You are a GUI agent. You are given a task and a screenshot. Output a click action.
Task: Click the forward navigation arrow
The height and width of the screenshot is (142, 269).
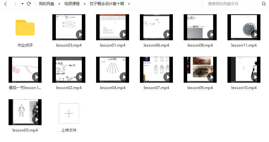coord(15,4)
